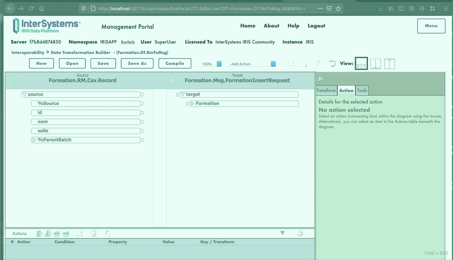Screen dimensions: 453x260
Task: Click the move action right arrow icon
Action: pos(66,233)
